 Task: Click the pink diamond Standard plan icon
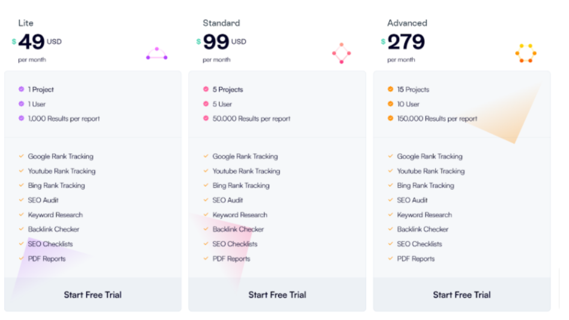341,53
